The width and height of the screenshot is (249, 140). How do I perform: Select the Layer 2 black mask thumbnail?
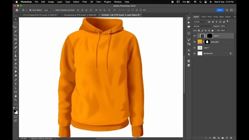(209, 36)
